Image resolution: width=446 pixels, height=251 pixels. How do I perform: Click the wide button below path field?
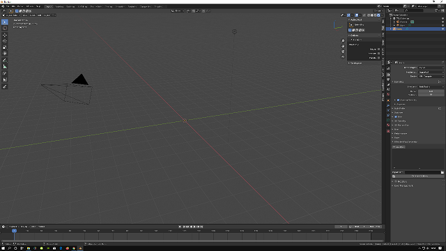pyautogui.click(x=418, y=176)
